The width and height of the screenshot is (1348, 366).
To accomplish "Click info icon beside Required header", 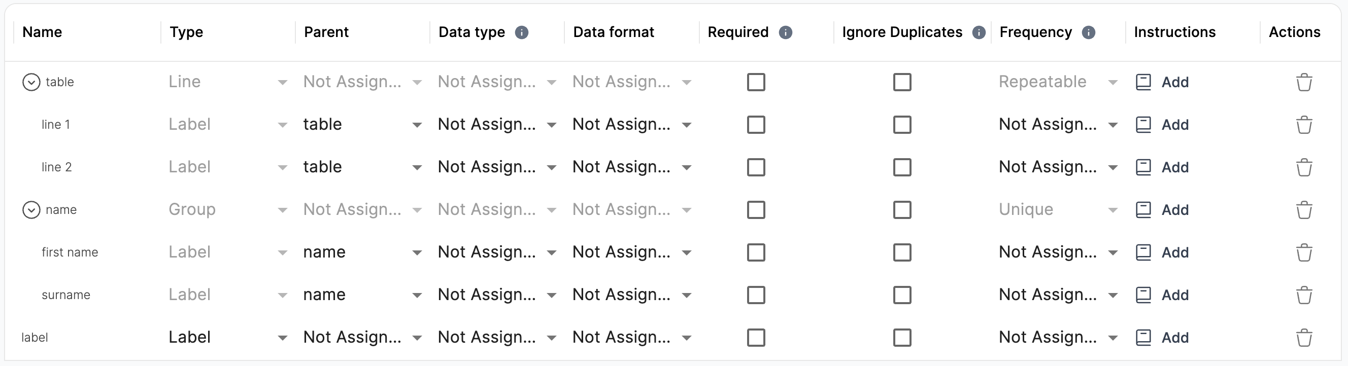I will point(785,32).
